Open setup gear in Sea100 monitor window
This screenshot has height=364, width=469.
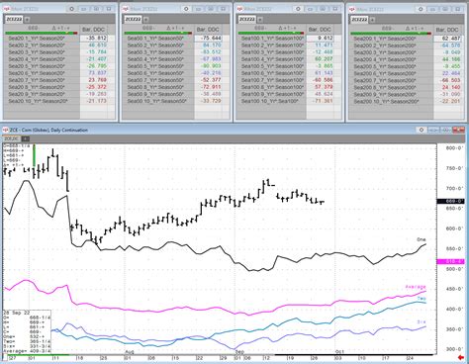[x=298, y=9]
